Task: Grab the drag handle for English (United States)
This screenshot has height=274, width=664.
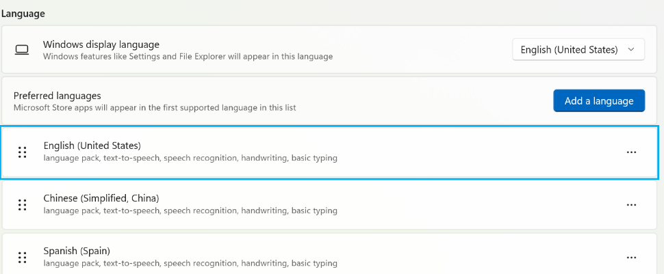Action: click(x=23, y=152)
